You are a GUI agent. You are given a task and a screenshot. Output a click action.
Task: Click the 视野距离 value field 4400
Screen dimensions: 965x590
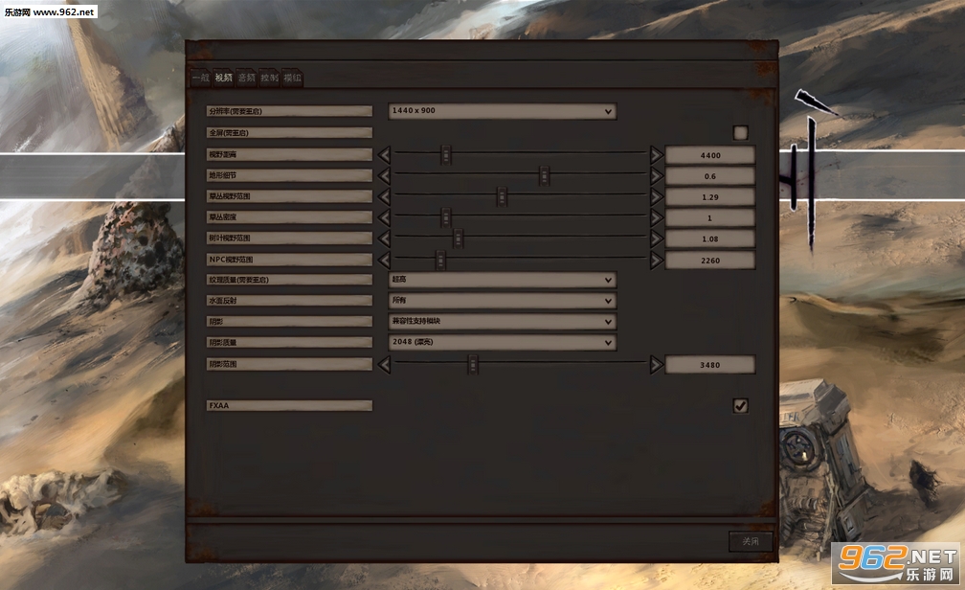pyautogui.click(x=710, y=155)
